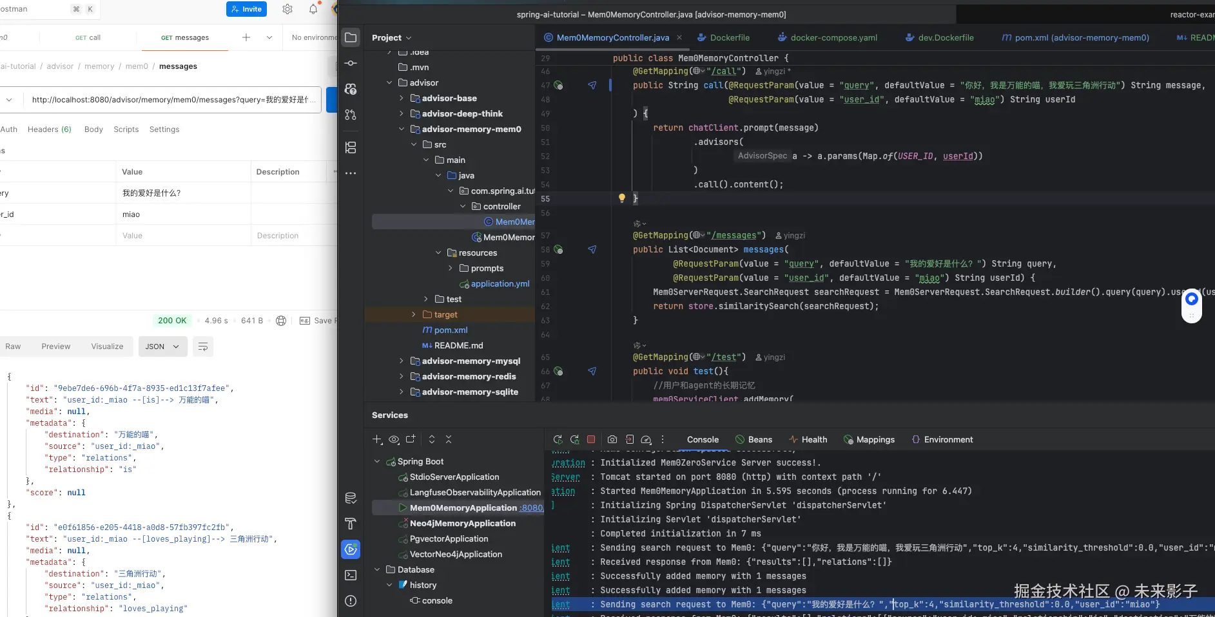The image size is (1215, 617).
Task: Open the Project view dropdown
Action: click(391, 38)
